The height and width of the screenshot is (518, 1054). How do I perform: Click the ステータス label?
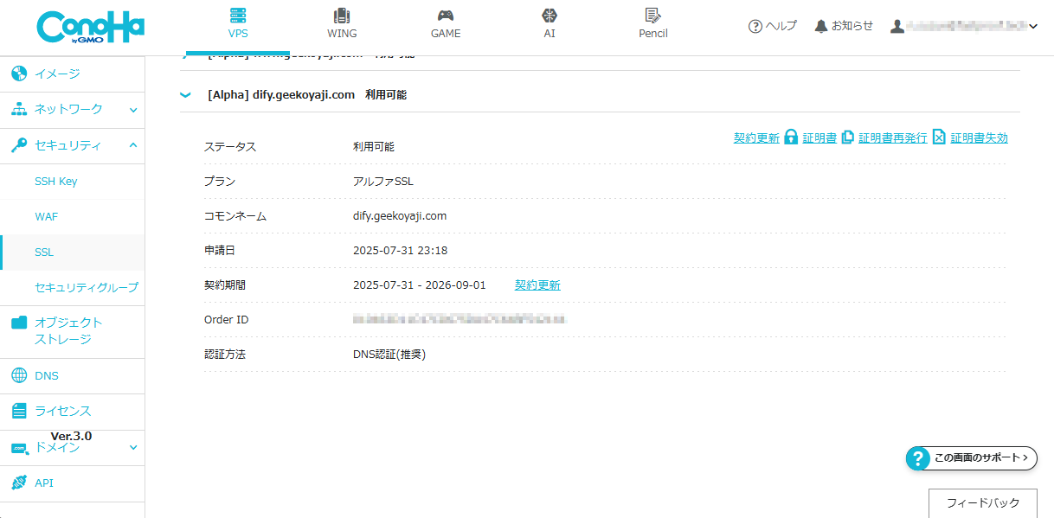[230, 147]
